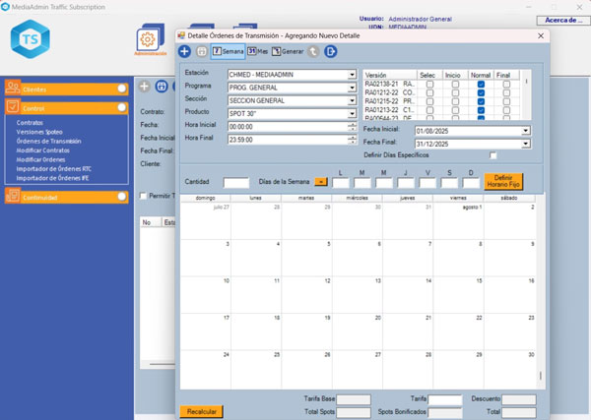Click the save disk icon in dialog toolbar
The height and width of the screenshot is (420, 591).
point(201,51)
